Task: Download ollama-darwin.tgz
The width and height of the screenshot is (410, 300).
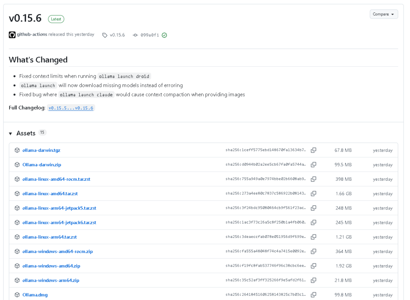Action: coord(41,150)
